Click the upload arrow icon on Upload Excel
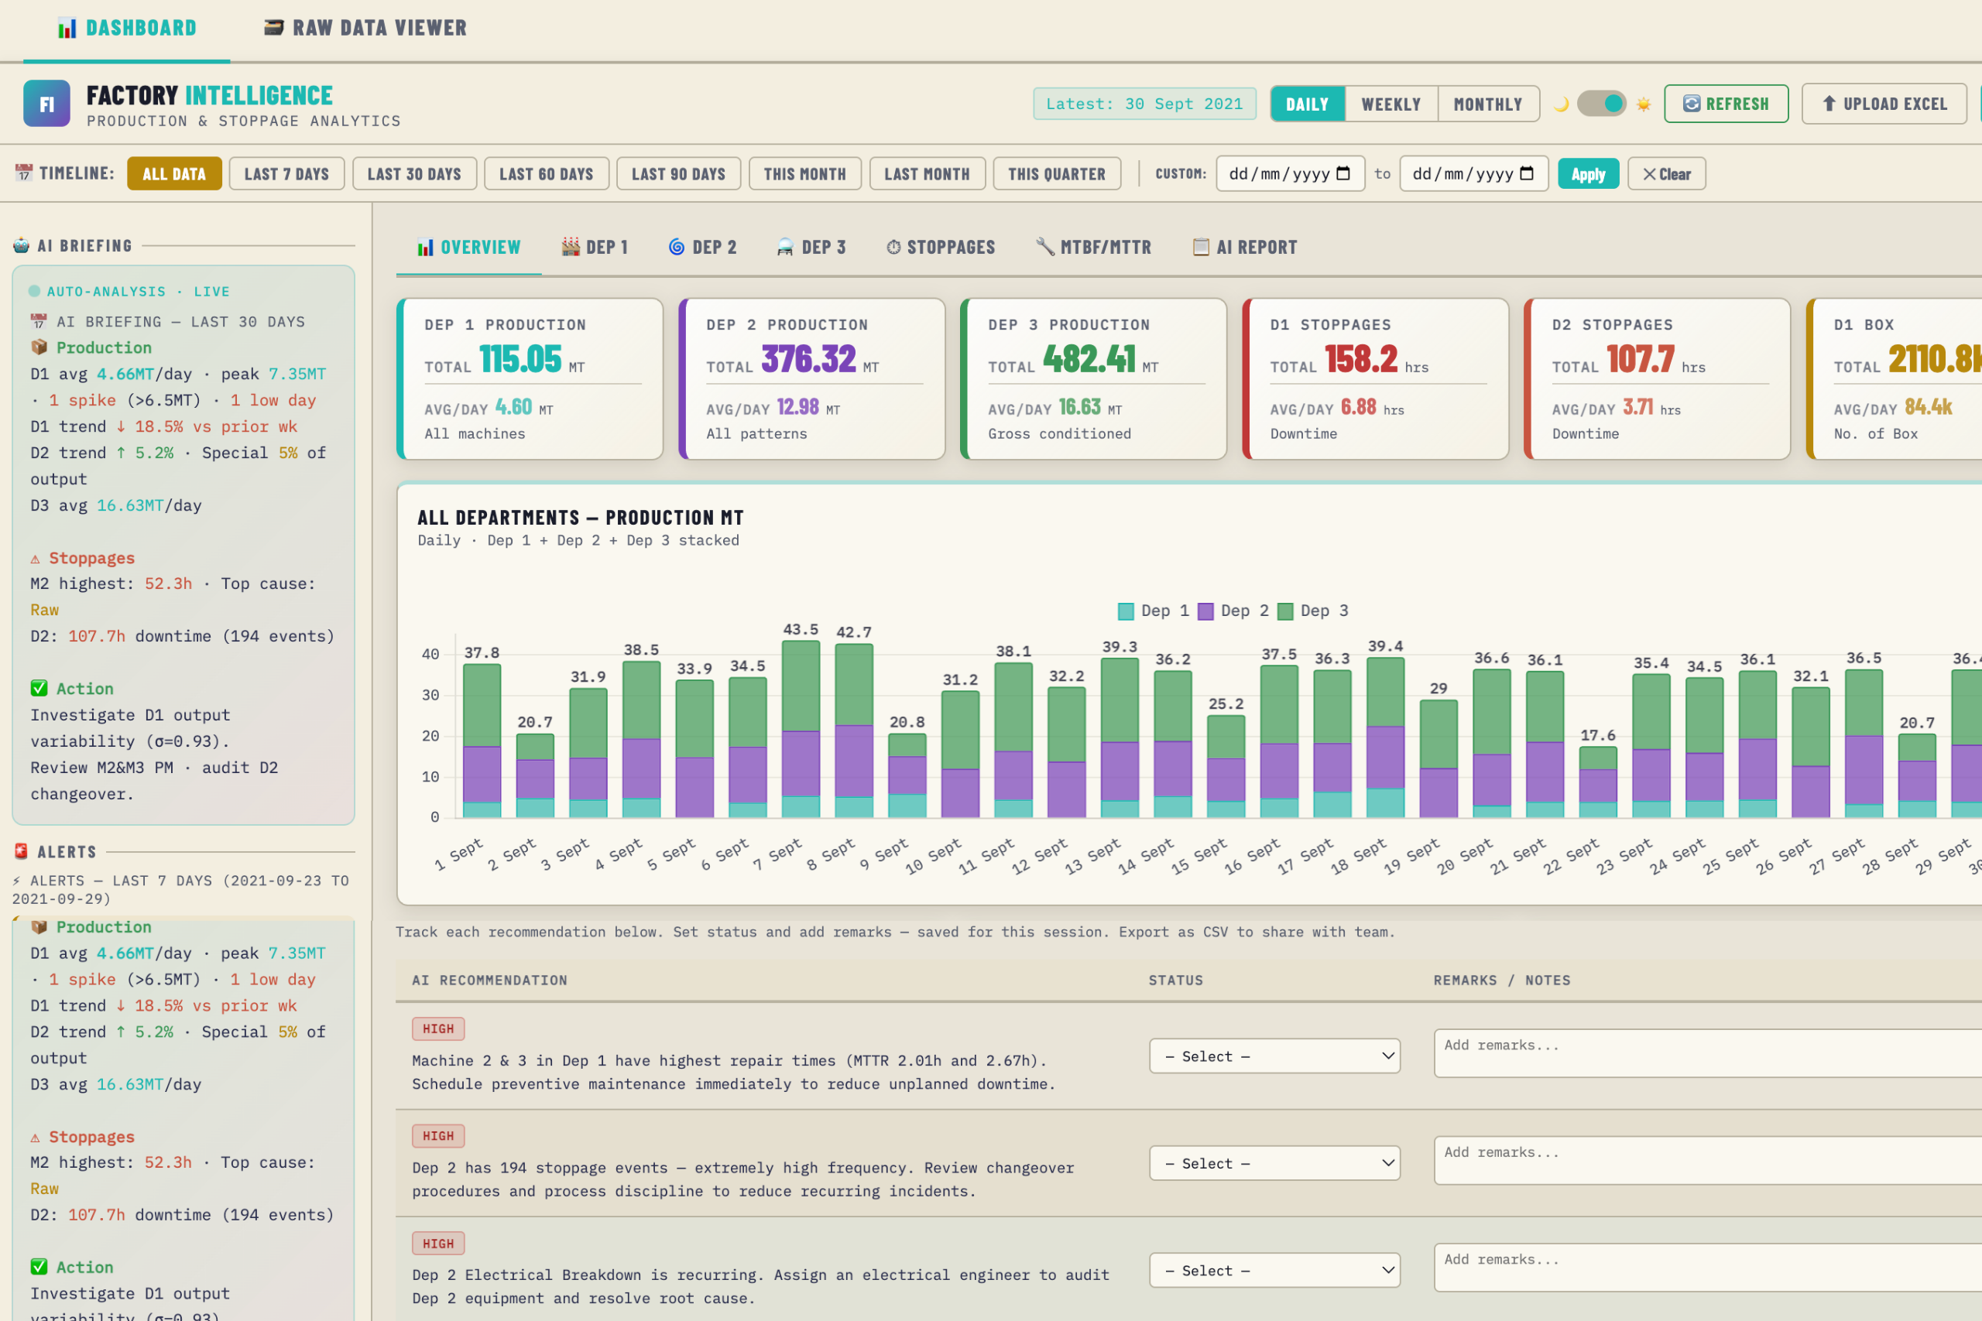This screenshot has height=1321, width=1982. (x=1829, y=103)
